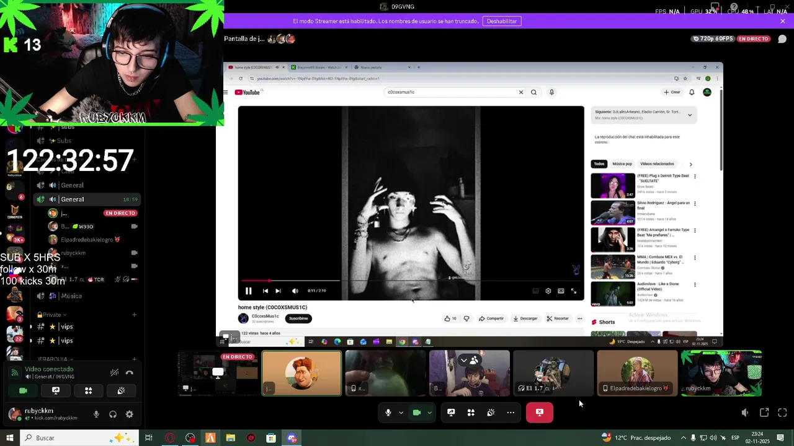Open YouTube notifications bell
This screenshot has height=446, width=794.
692,92
